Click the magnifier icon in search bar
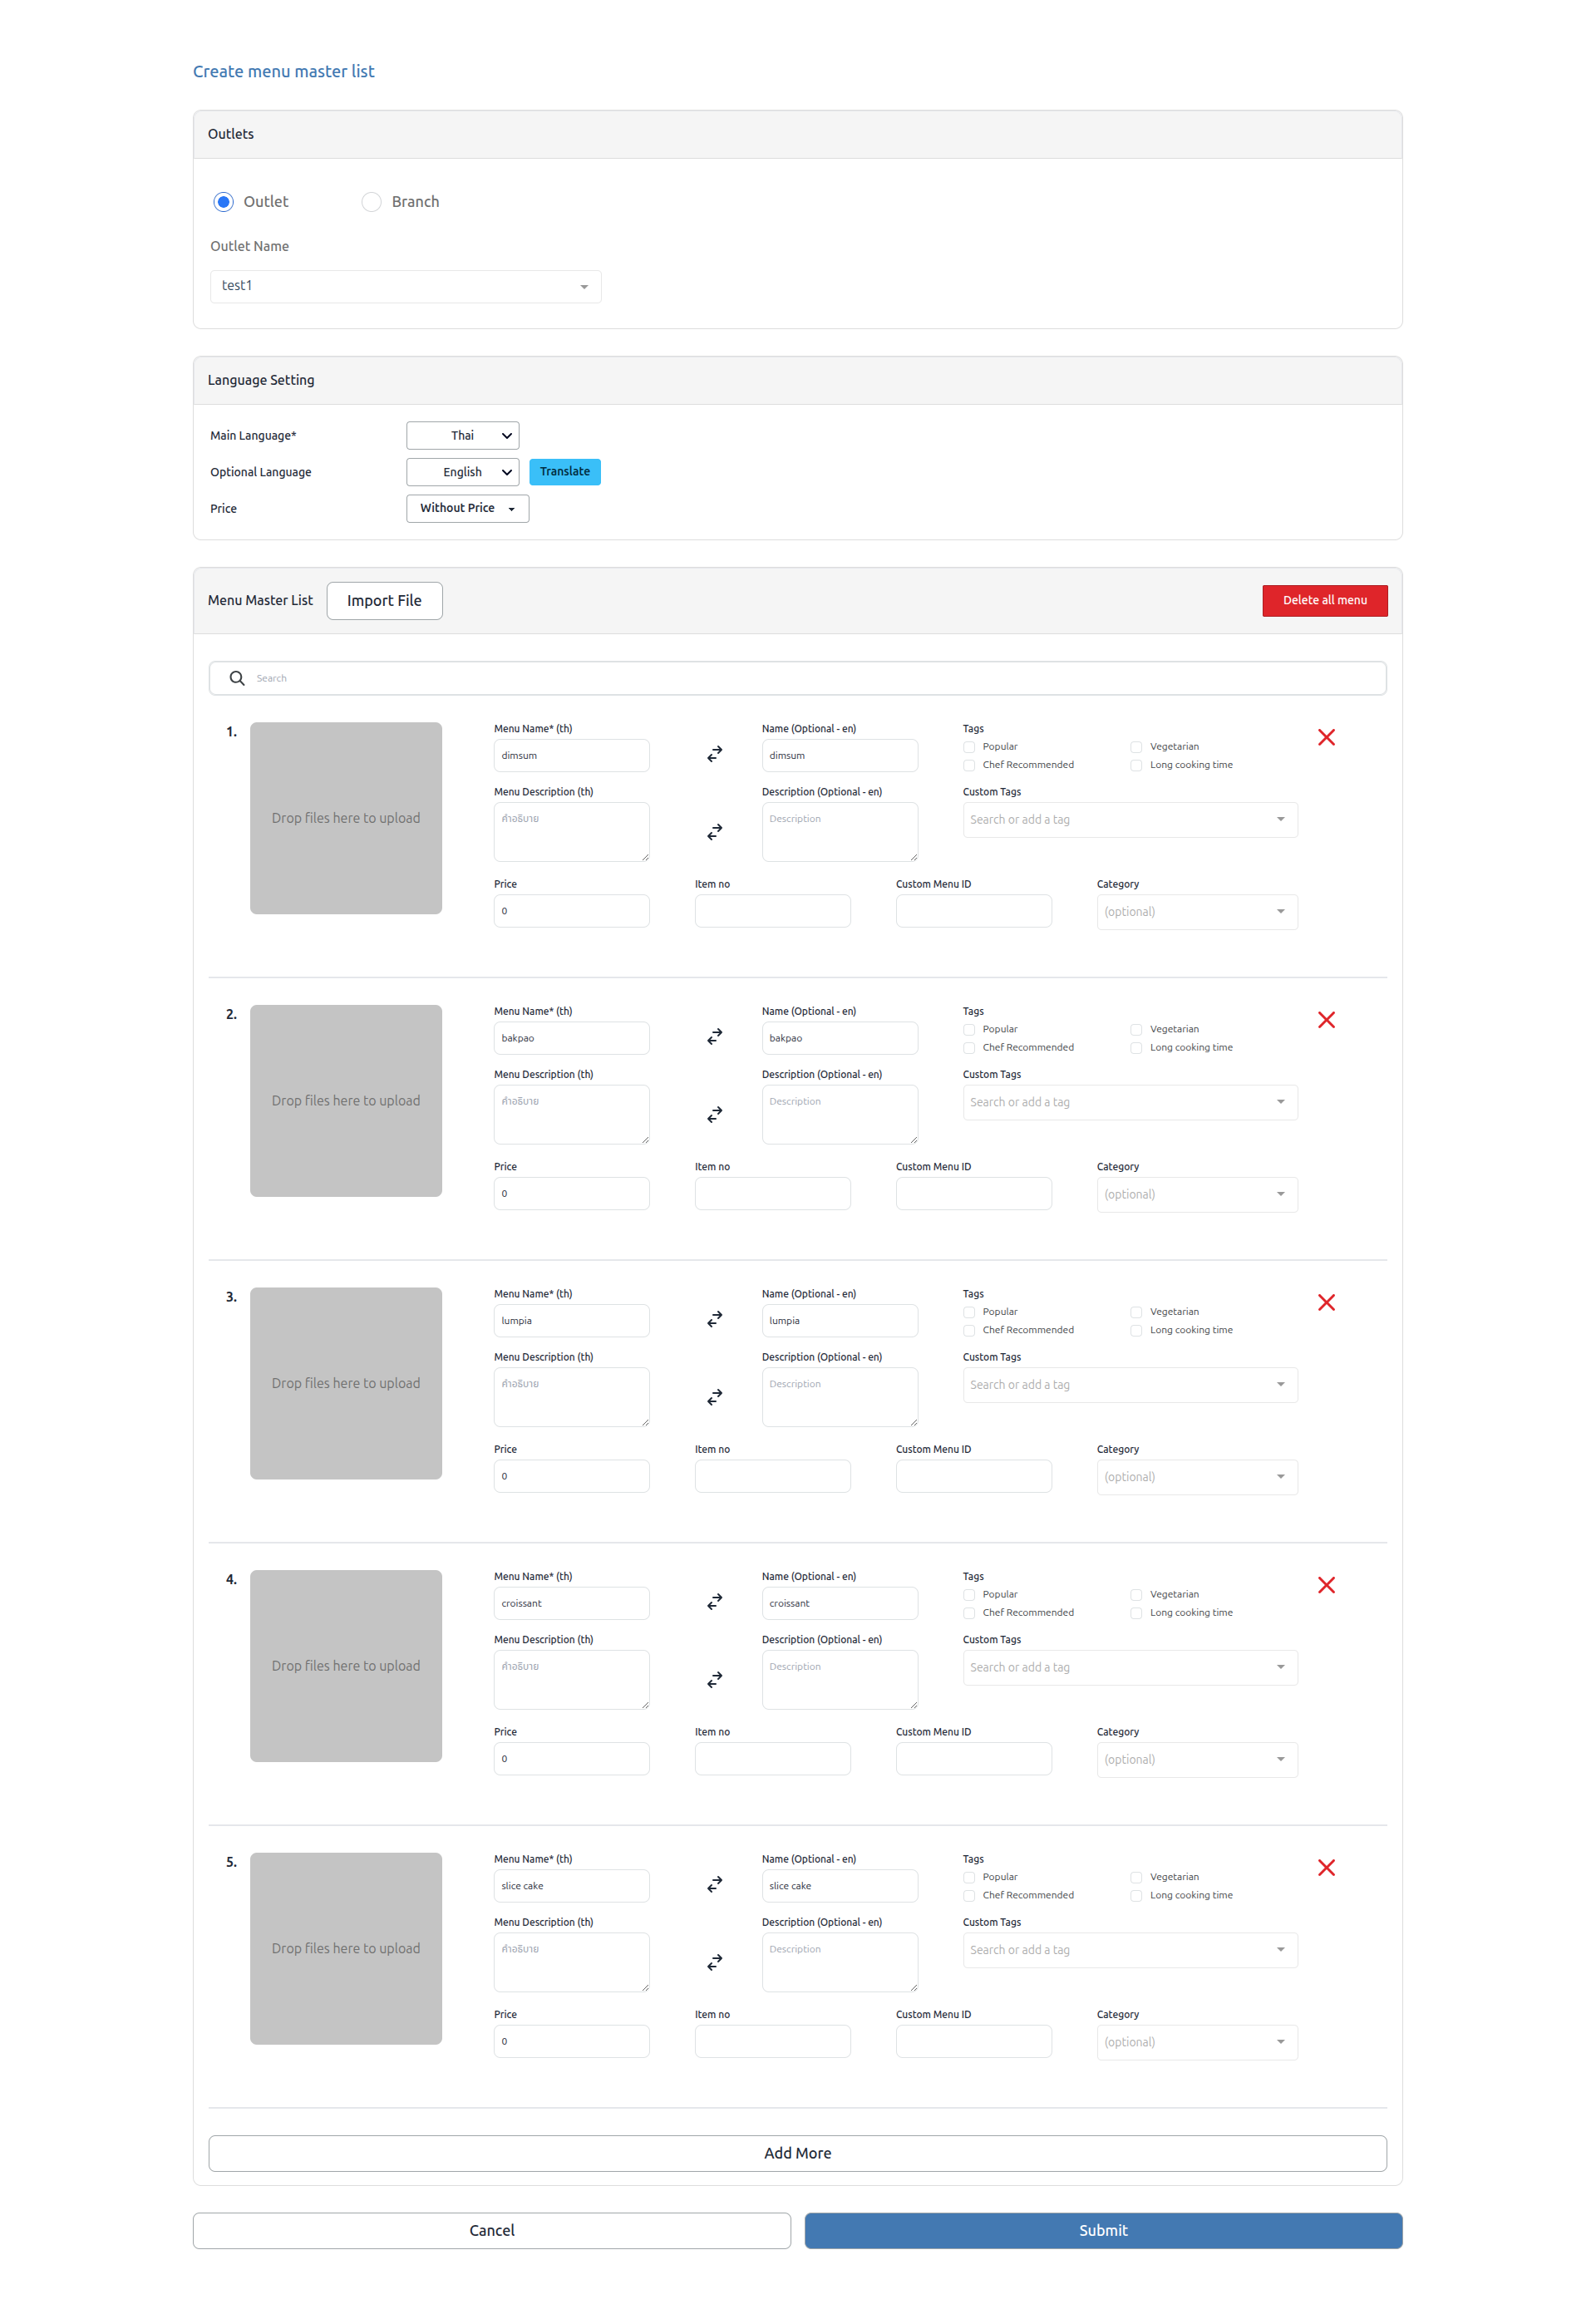 237,678
